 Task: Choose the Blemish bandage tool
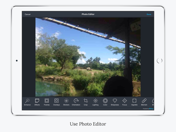(x=144, y=102)
